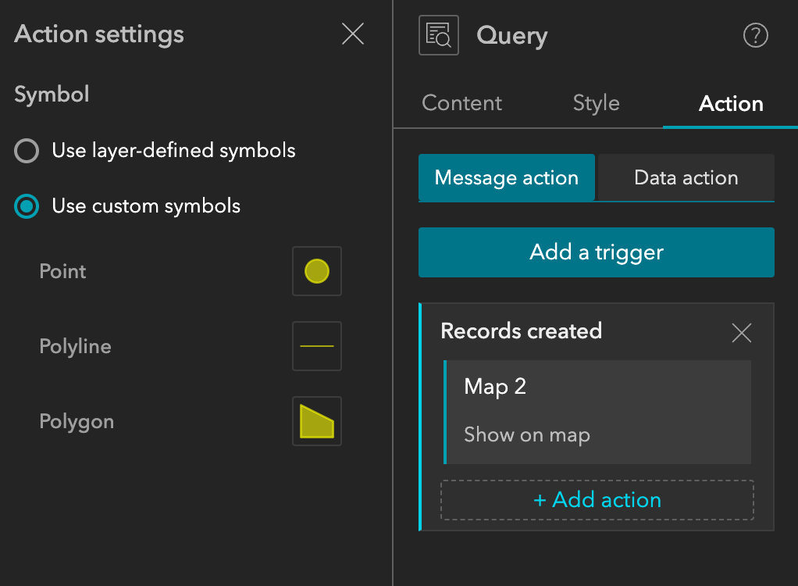Switch to Data action section
798x586 pixels.
(x=686, y=178)
